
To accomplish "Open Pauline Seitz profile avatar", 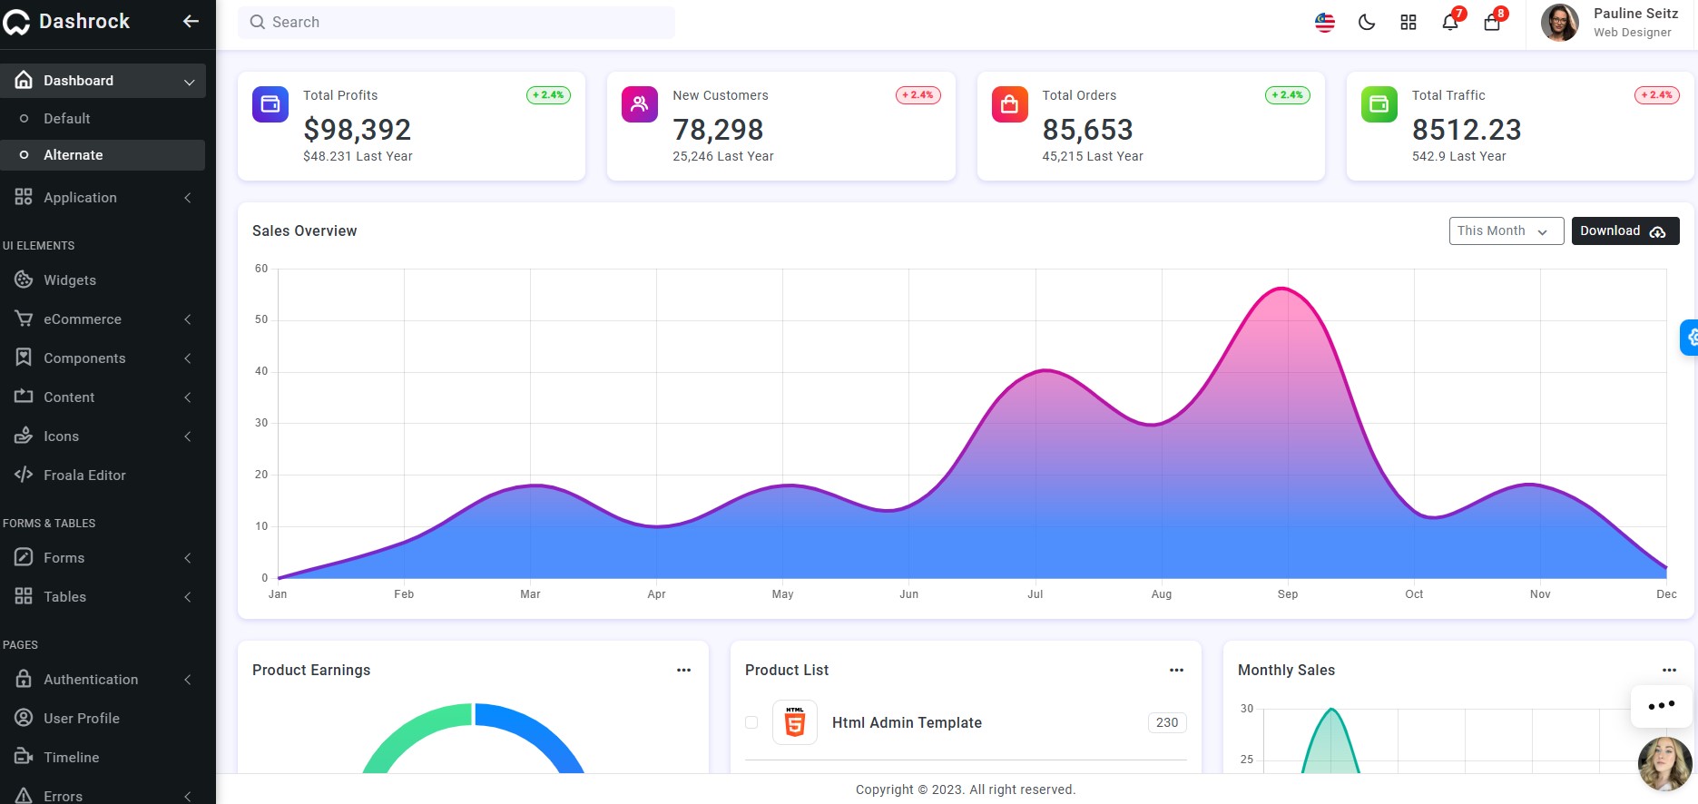I will [1560, 23].
